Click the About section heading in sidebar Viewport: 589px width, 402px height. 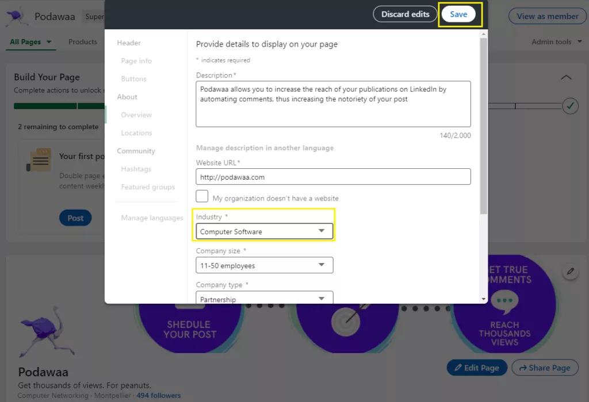click(127, 96)
